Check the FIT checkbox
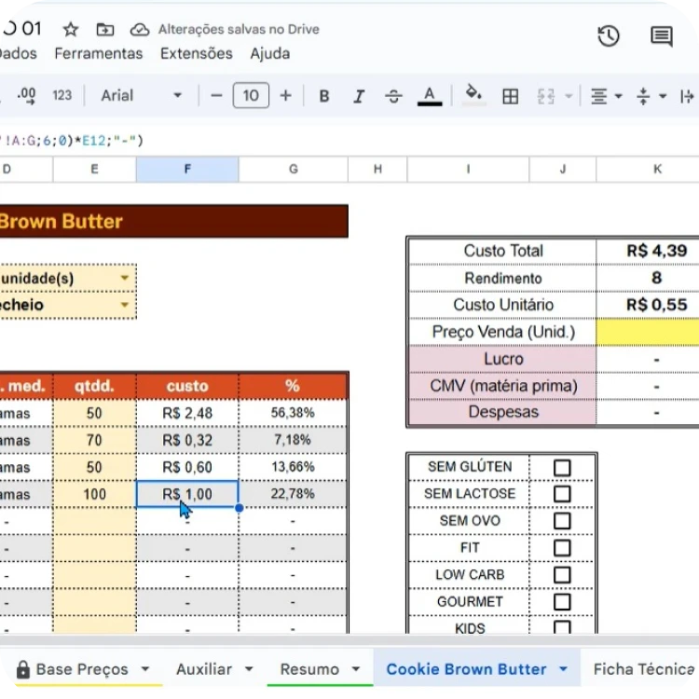Image resolution: width=699 pixels, height=699 pixels. tap(562, 548)
